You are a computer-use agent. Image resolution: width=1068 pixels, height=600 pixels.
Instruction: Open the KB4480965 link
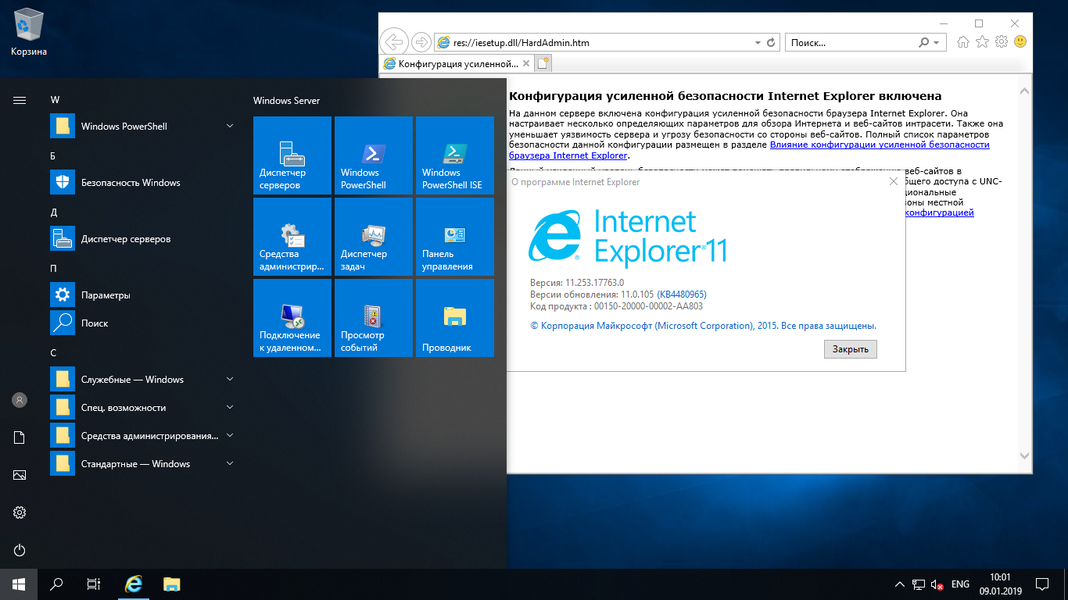click(682, 295)
